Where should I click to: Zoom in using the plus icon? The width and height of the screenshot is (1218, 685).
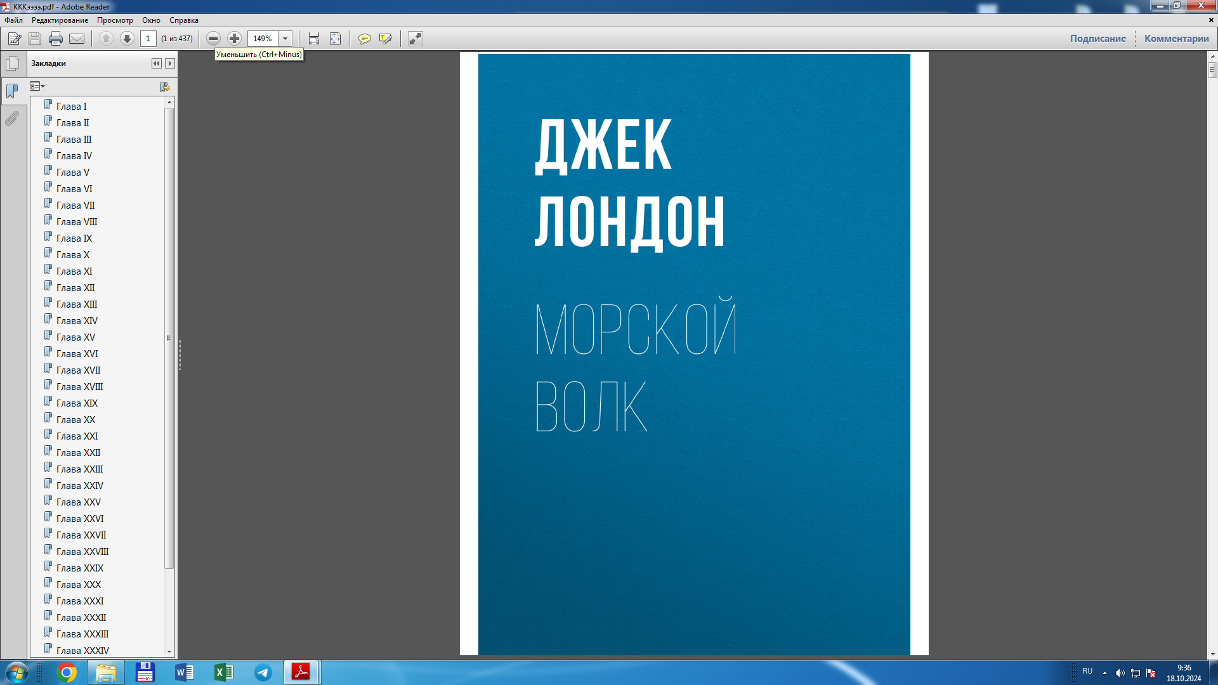click(x=235, y=39)
